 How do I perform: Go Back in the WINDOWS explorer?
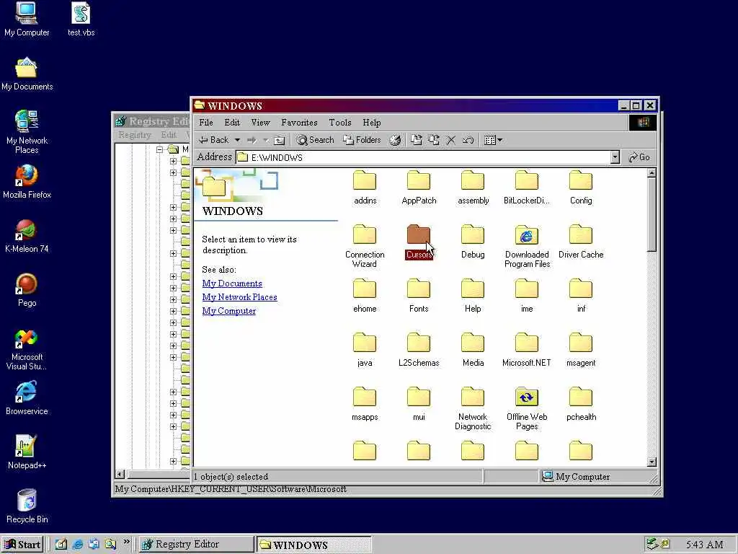point(213,140)
